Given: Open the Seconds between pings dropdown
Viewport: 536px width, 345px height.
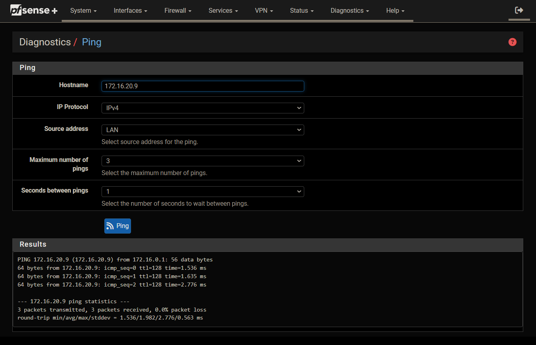Looking at the screenshot, I should (203, 191).
